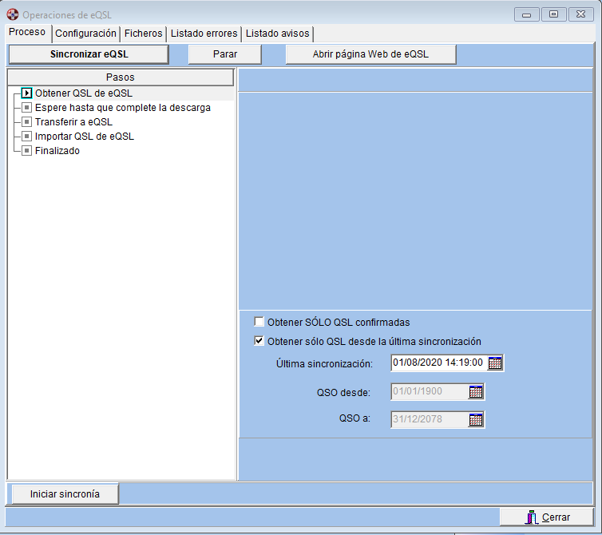The image size is (602, 535).
Task: Click the Cerrar button
Action: (547, 517)
